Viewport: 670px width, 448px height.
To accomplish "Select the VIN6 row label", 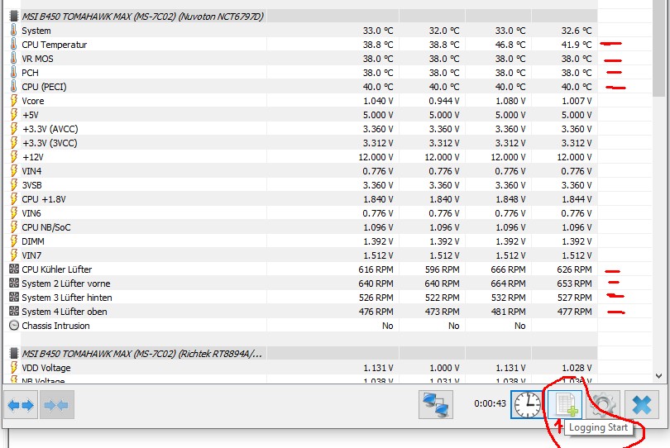I will pos(31,213).
